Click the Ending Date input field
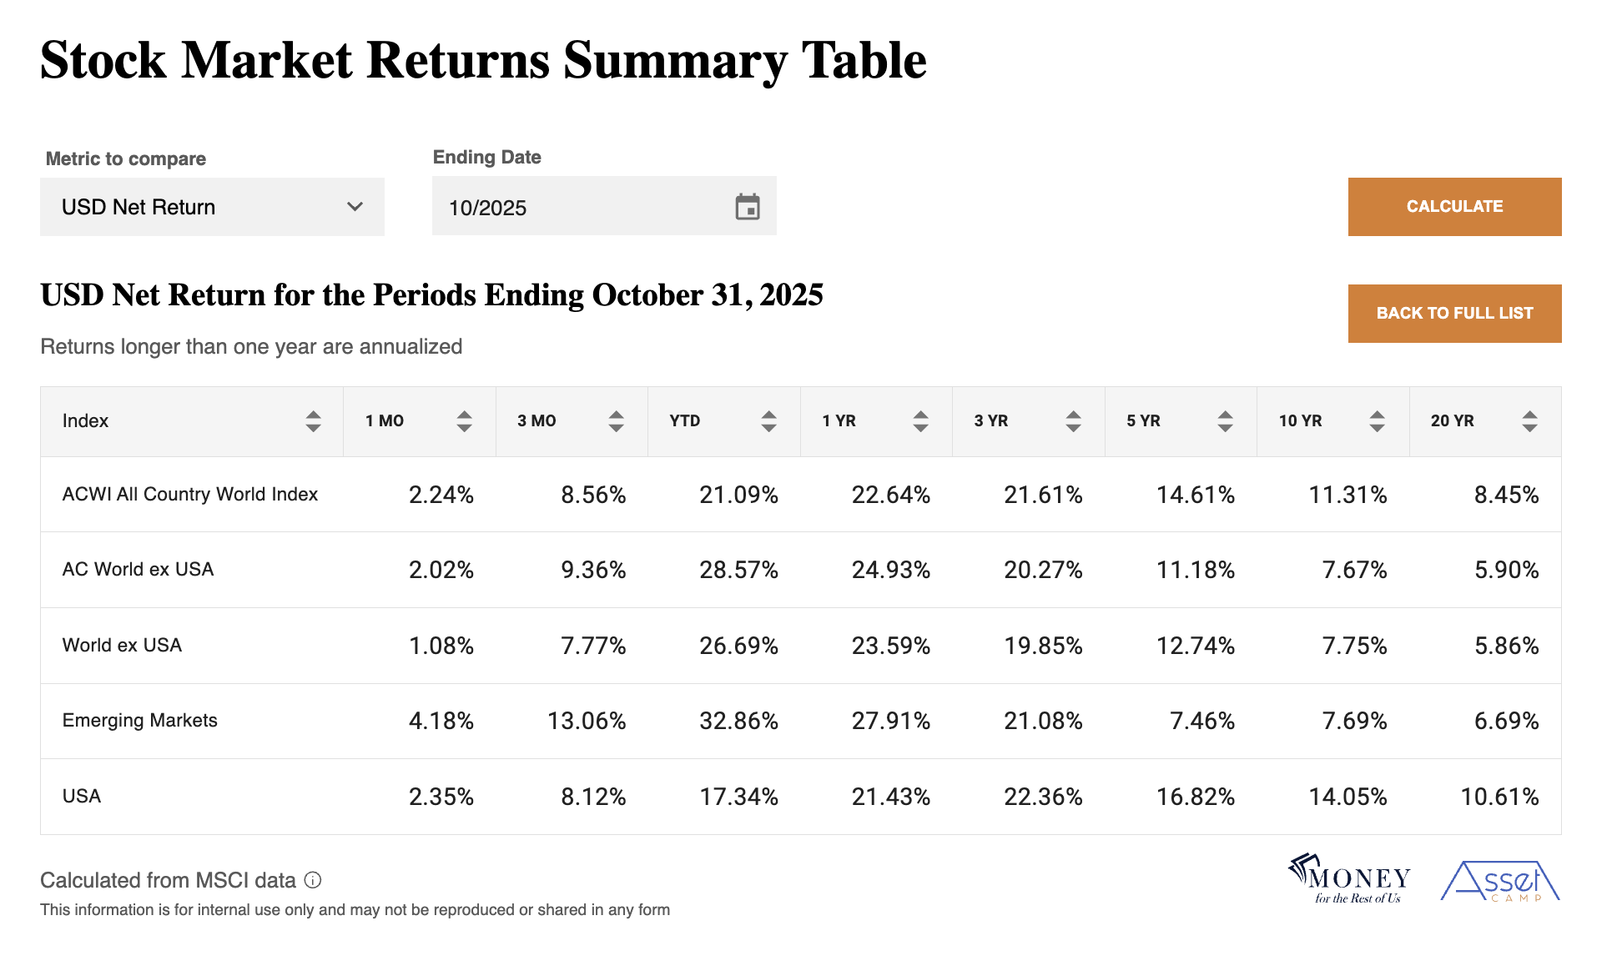 tap(584, 207)
